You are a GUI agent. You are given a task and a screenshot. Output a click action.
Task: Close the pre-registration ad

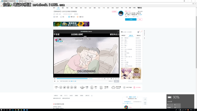coord(140,69)
